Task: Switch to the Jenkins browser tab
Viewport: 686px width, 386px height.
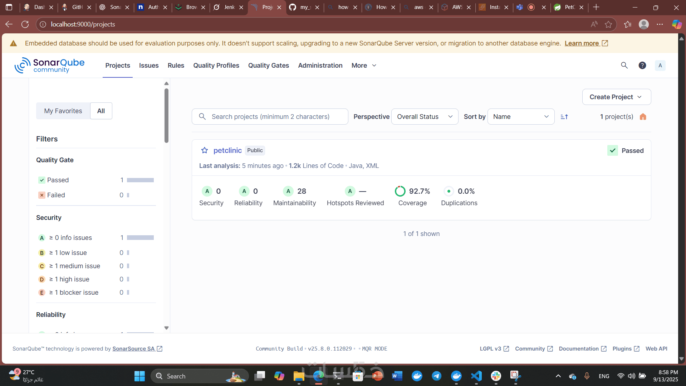Action: point(228,7)
